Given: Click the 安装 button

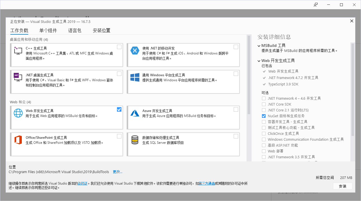Looking at the screenshot, I should (x=343, y=186).
